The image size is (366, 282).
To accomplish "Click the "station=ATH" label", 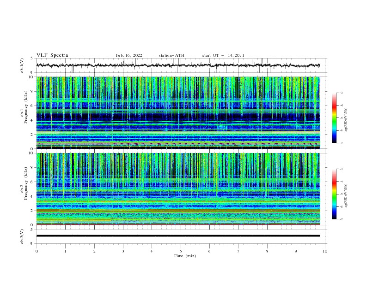I will pos(171,55).
